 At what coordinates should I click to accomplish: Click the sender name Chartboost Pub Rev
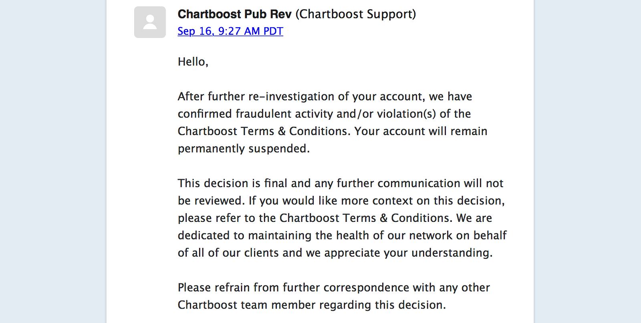(x=234, y=14)
